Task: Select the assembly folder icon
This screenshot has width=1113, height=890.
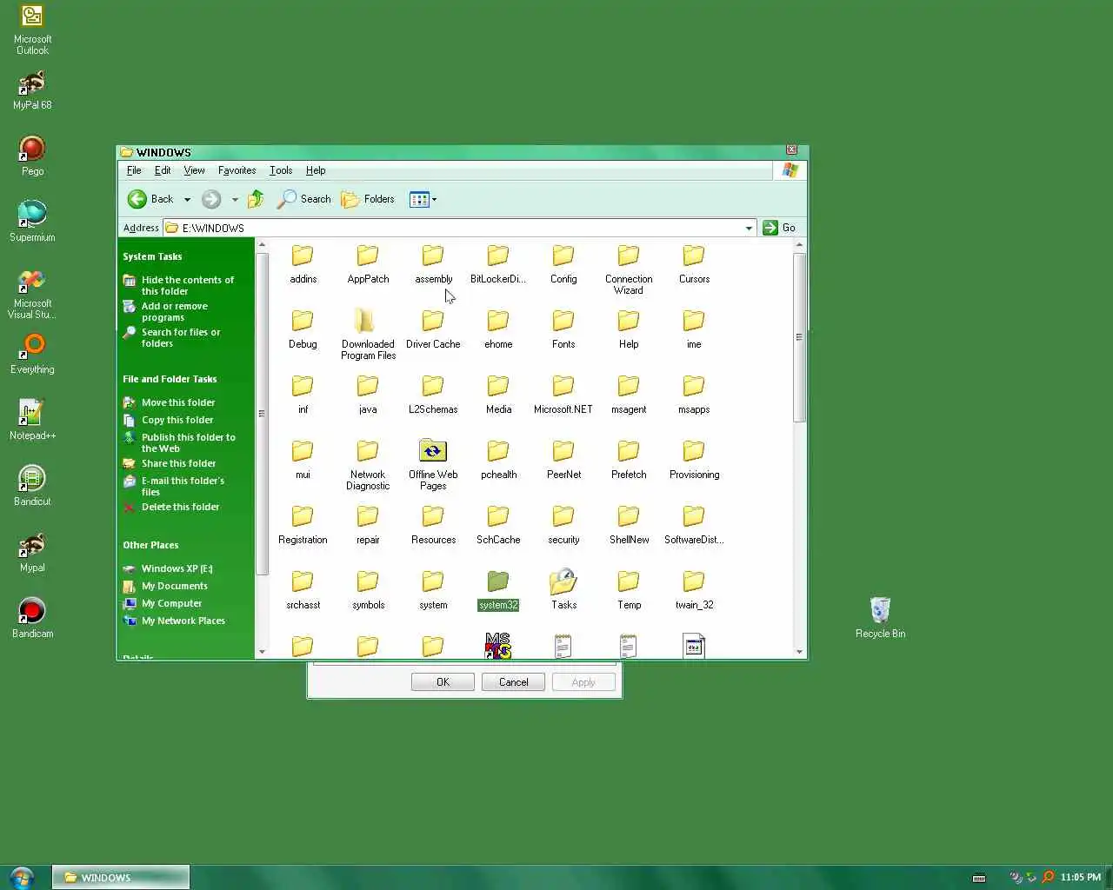Action: [433, 256]
